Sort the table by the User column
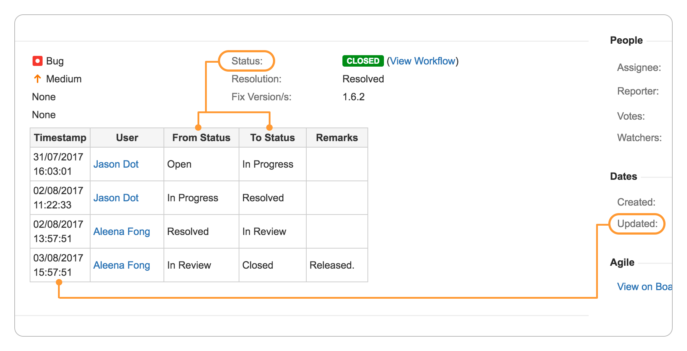 pyautogui.click(x=127, y=138)
